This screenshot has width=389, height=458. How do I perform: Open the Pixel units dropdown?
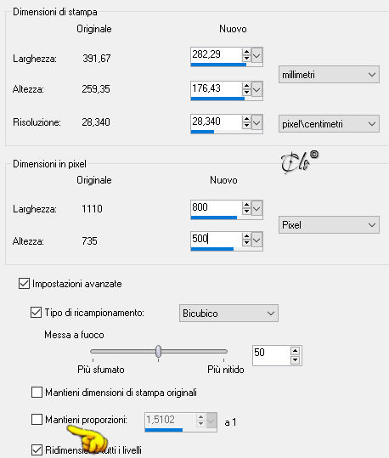329,225
